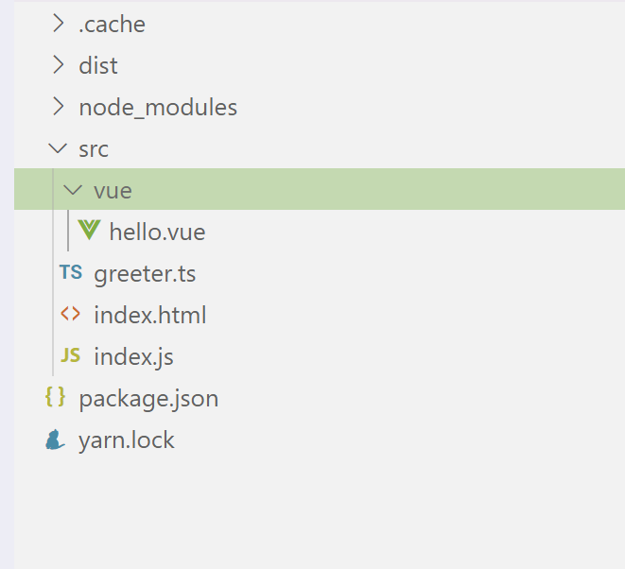
Task: Click the yarn cat icon for yarn.lock
Action: pos(55,440)
